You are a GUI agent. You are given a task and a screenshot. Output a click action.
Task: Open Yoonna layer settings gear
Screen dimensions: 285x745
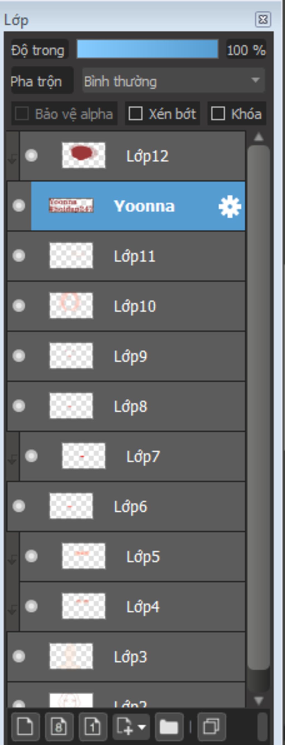(230, 206)
